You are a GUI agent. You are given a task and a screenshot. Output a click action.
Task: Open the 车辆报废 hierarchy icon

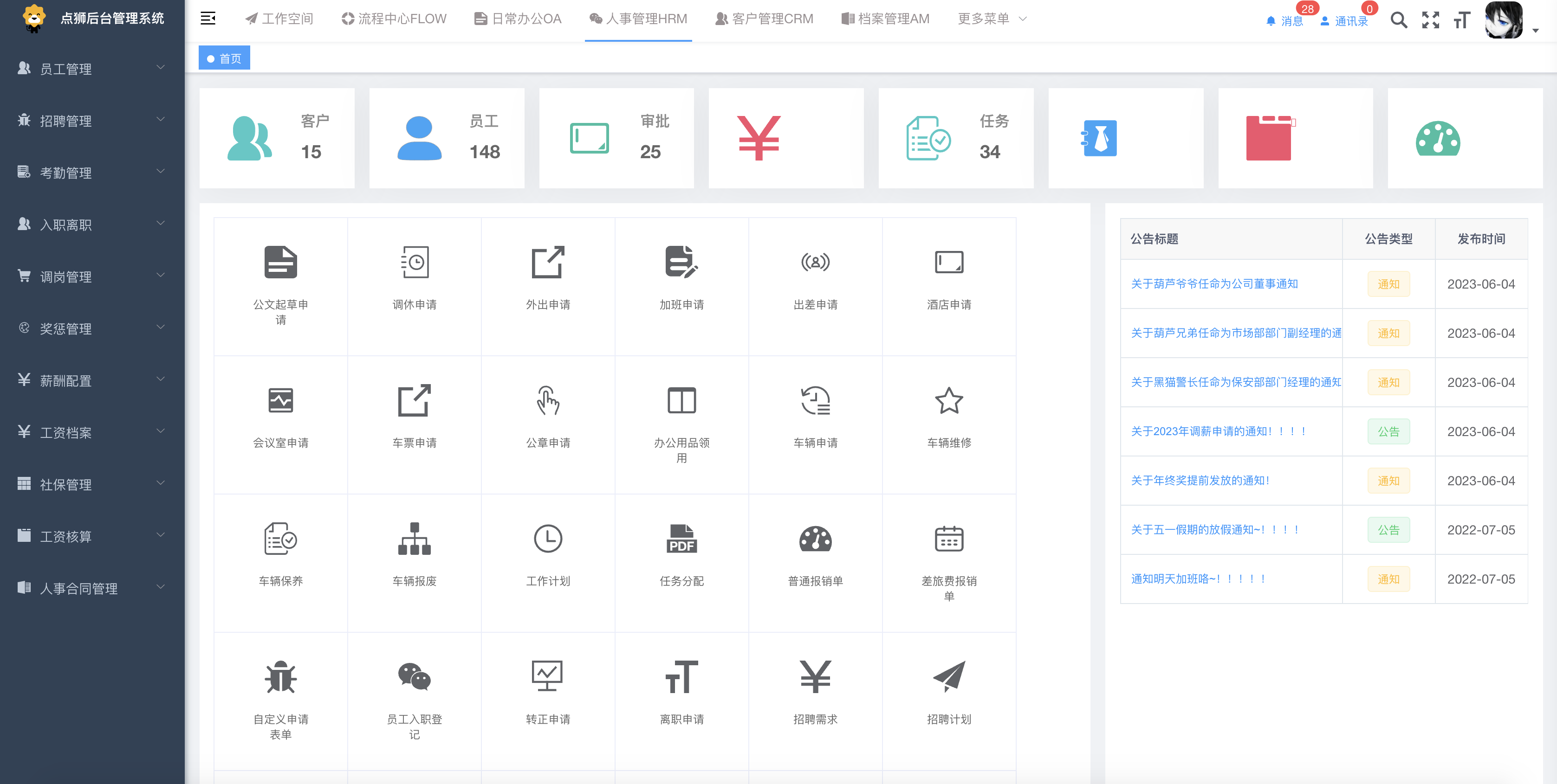tap(415, 539)
